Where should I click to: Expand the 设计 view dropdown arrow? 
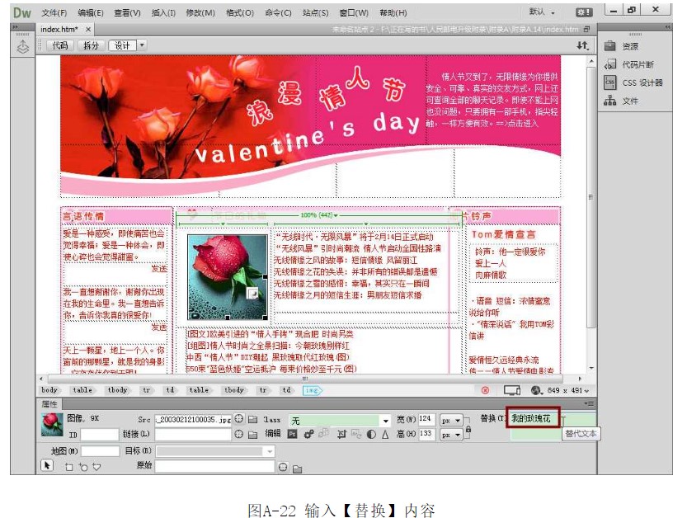tap(142, 45)
